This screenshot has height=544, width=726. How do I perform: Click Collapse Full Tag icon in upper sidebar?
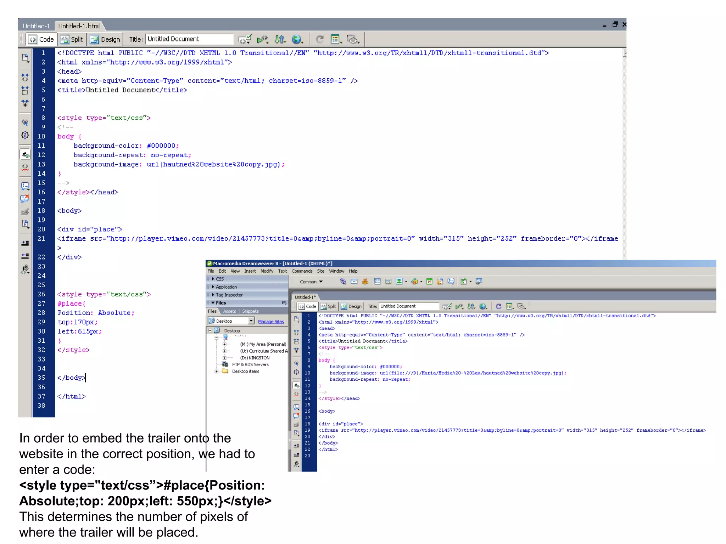[x=25, y=78]
